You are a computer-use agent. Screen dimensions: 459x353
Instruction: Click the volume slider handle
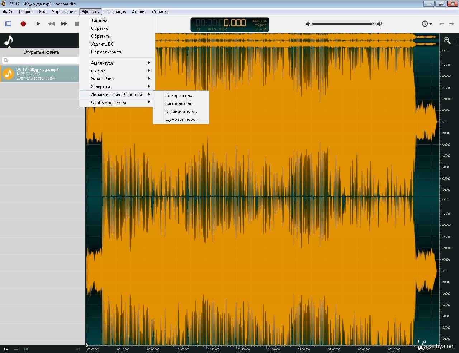coord(373,24)
